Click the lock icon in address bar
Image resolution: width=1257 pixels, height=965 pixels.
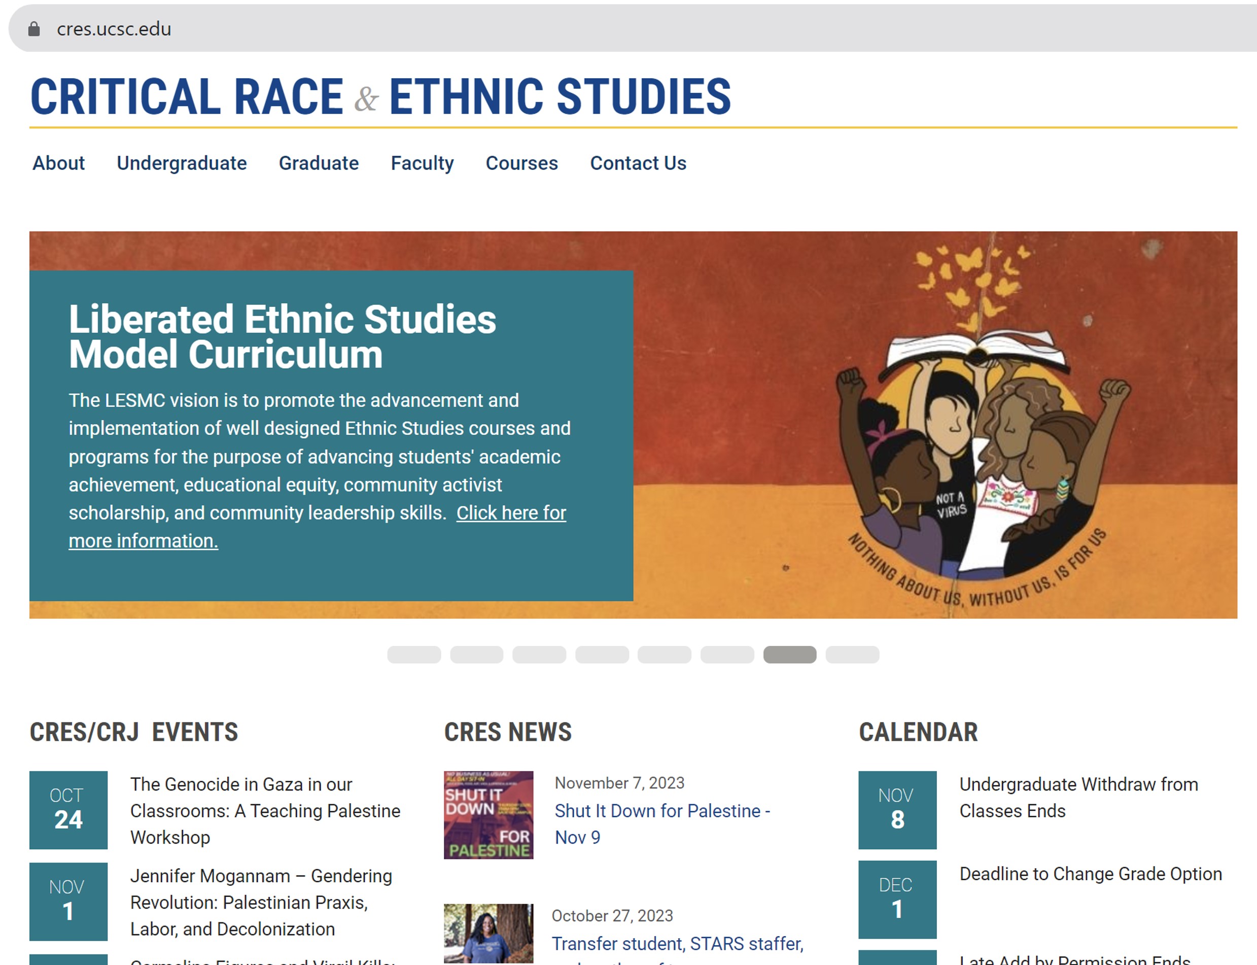tap(34, 29)
